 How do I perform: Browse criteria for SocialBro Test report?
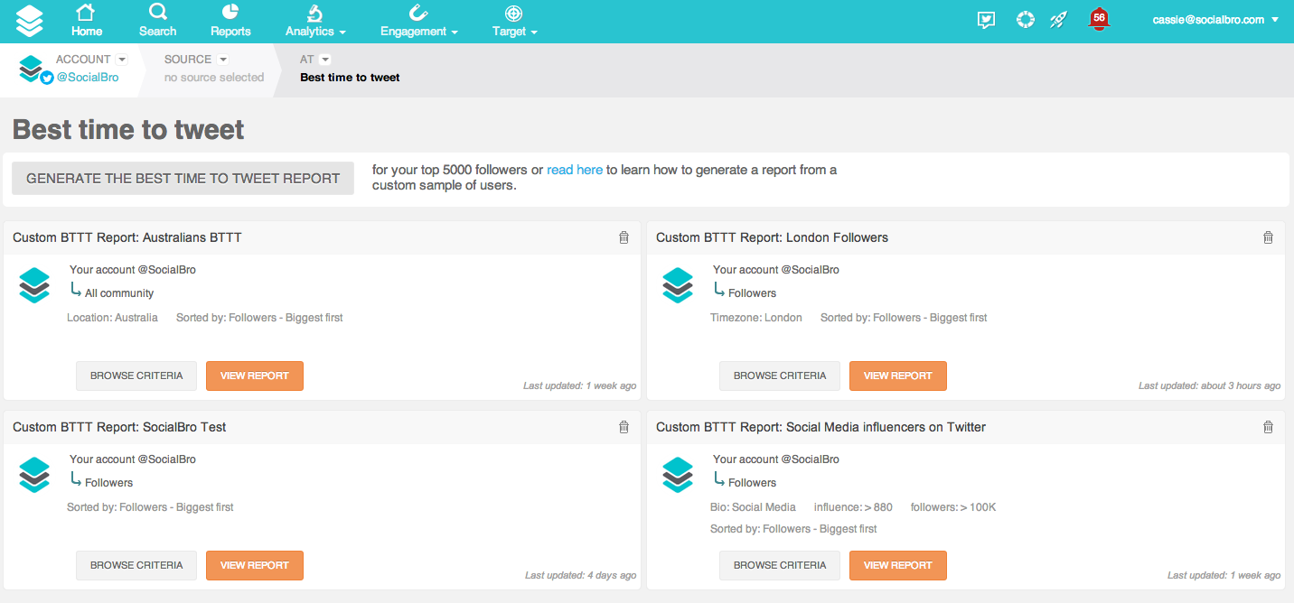[136, 565]
